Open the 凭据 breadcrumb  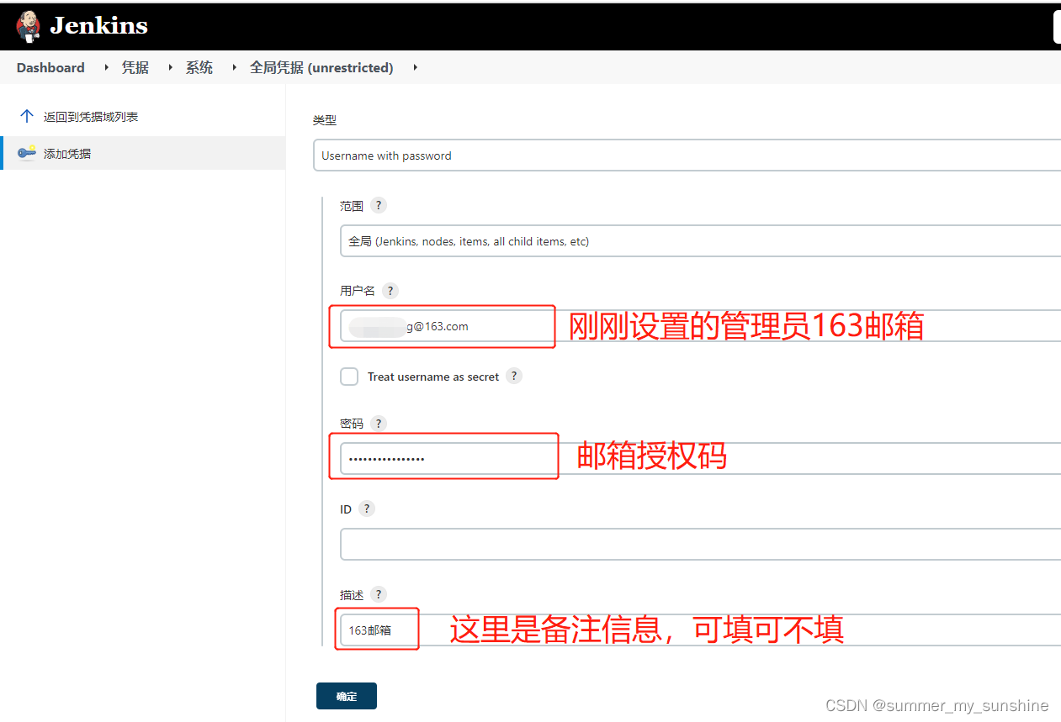[135, 68]
